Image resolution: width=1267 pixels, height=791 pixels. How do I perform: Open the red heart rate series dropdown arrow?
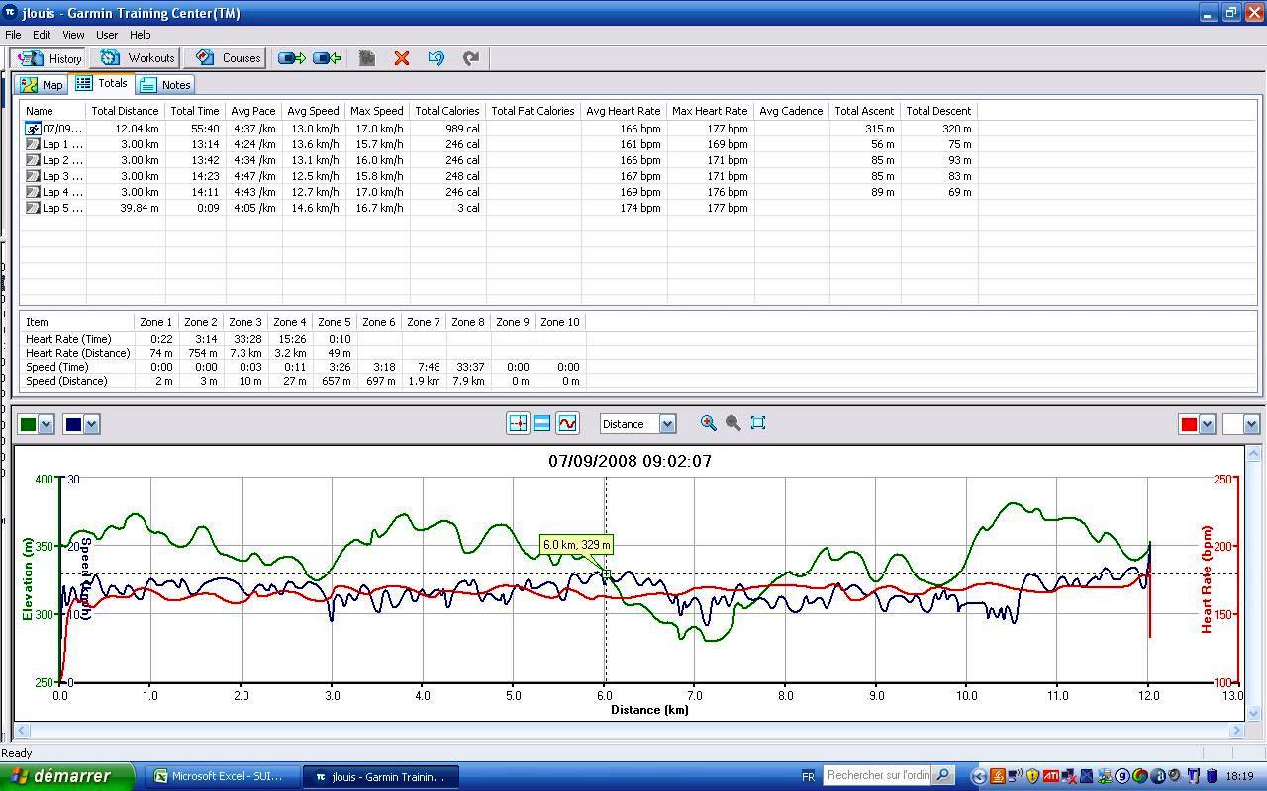(1207, 424)
